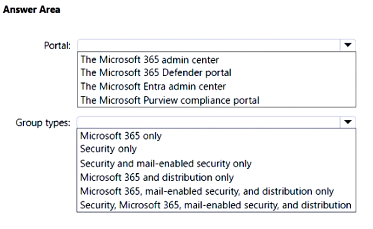Select Microsoft 365, mail-enabled security, and distribution only
The width and height of the screenshot is (373, 229).
[x=207, y=191]
